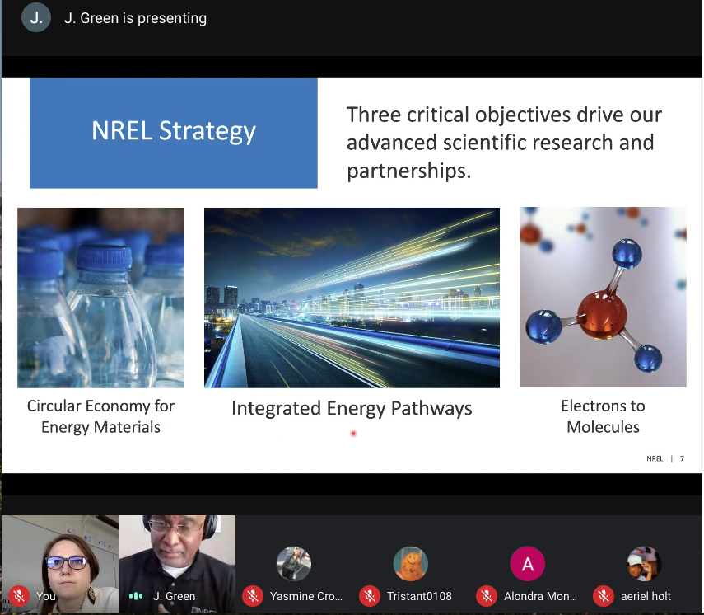Click the slide footer 'NREL | 7'
704x615 pixels.
point(665,458)
